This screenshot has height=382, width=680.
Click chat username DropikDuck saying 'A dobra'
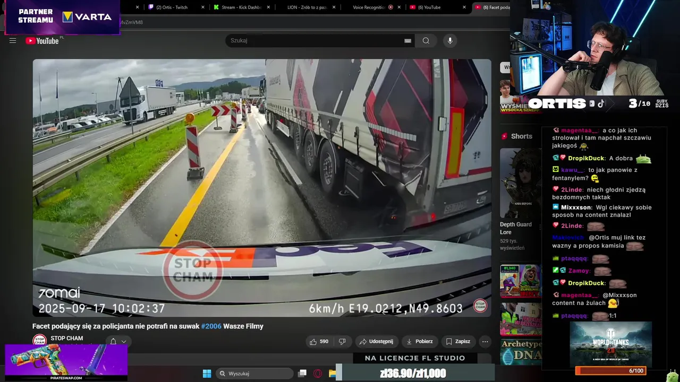[x=586, y=158]
